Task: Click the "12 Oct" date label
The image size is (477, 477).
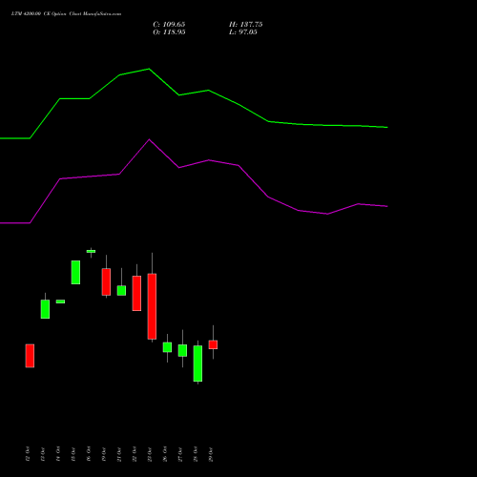Action: coord(28,454)
